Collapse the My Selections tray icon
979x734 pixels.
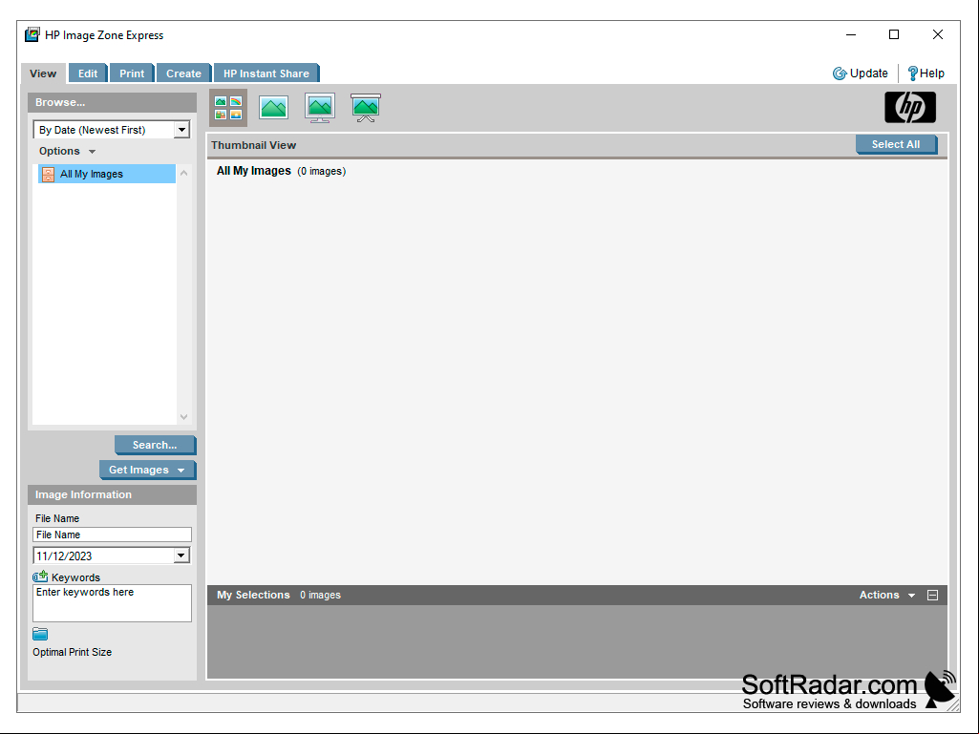coord(932,596)
